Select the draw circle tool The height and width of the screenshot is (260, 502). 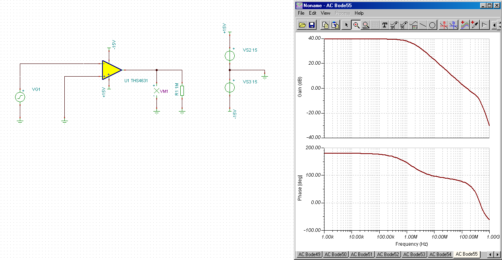click(432, 25)
